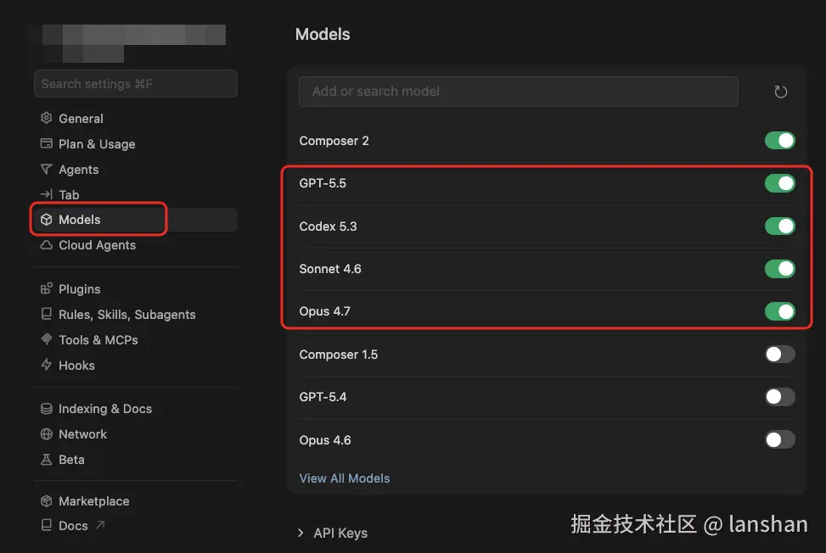826x553 pixels.
Task: Open General settings
Action: (135, 119)
